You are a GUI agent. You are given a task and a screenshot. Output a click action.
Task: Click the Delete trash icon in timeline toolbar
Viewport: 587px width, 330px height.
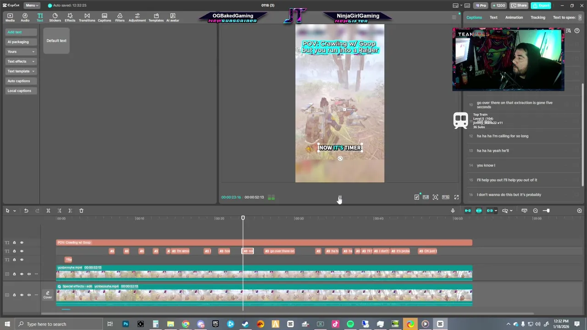pyautogui.click(x=81, y=210)
